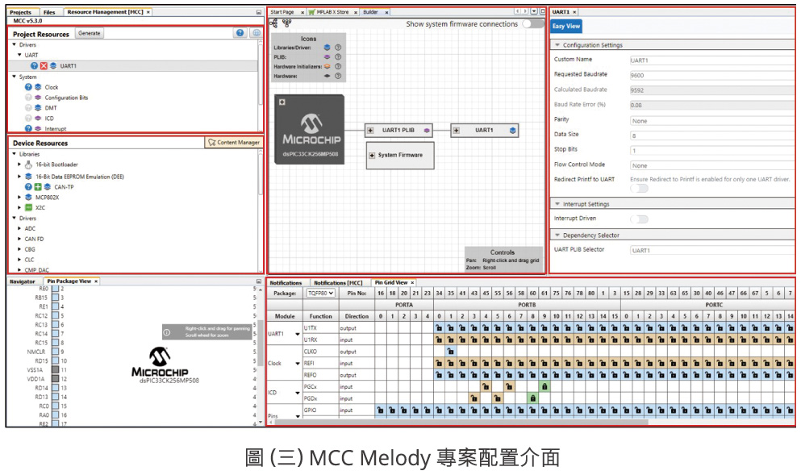The image size is (801, 475).
Task: Enable the Interrupt Driven toggle
Action: coord(639,219)
